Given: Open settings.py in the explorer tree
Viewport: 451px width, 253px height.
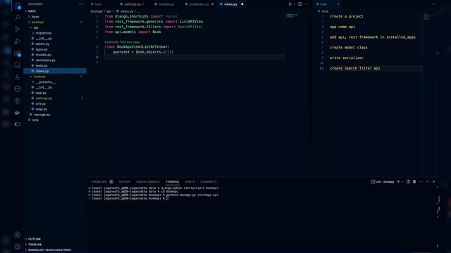Looking at the screenshot, I should (55, 98).
